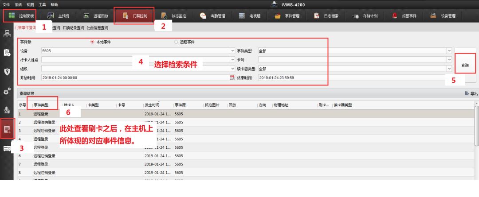Switch to 远程回放 remote playback
The width and height of the screenshot is (479, 197).
[x=95, y=16]
